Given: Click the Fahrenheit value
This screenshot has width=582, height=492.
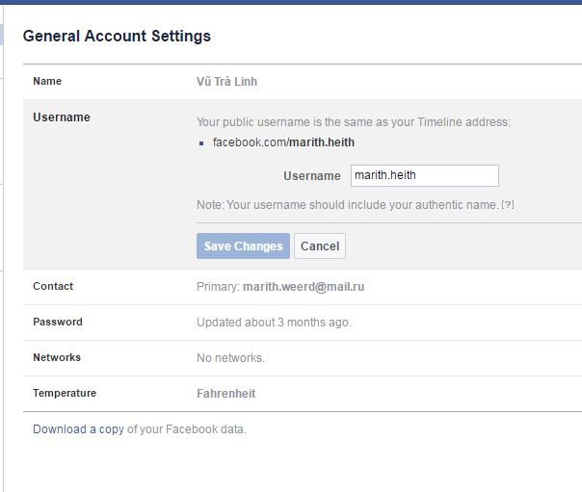Looking at the screenshot, I should click(226, 394).
